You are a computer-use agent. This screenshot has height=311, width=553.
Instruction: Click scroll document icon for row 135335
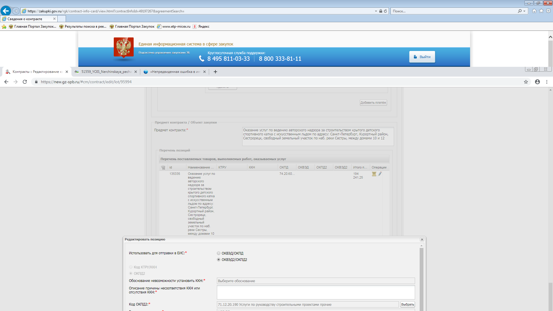[374, 174]
